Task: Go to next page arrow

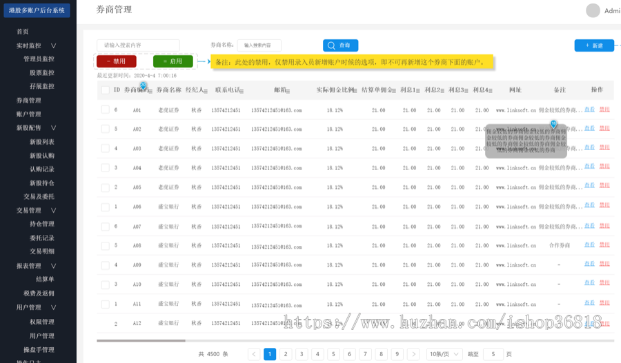Action: (413, 354)
